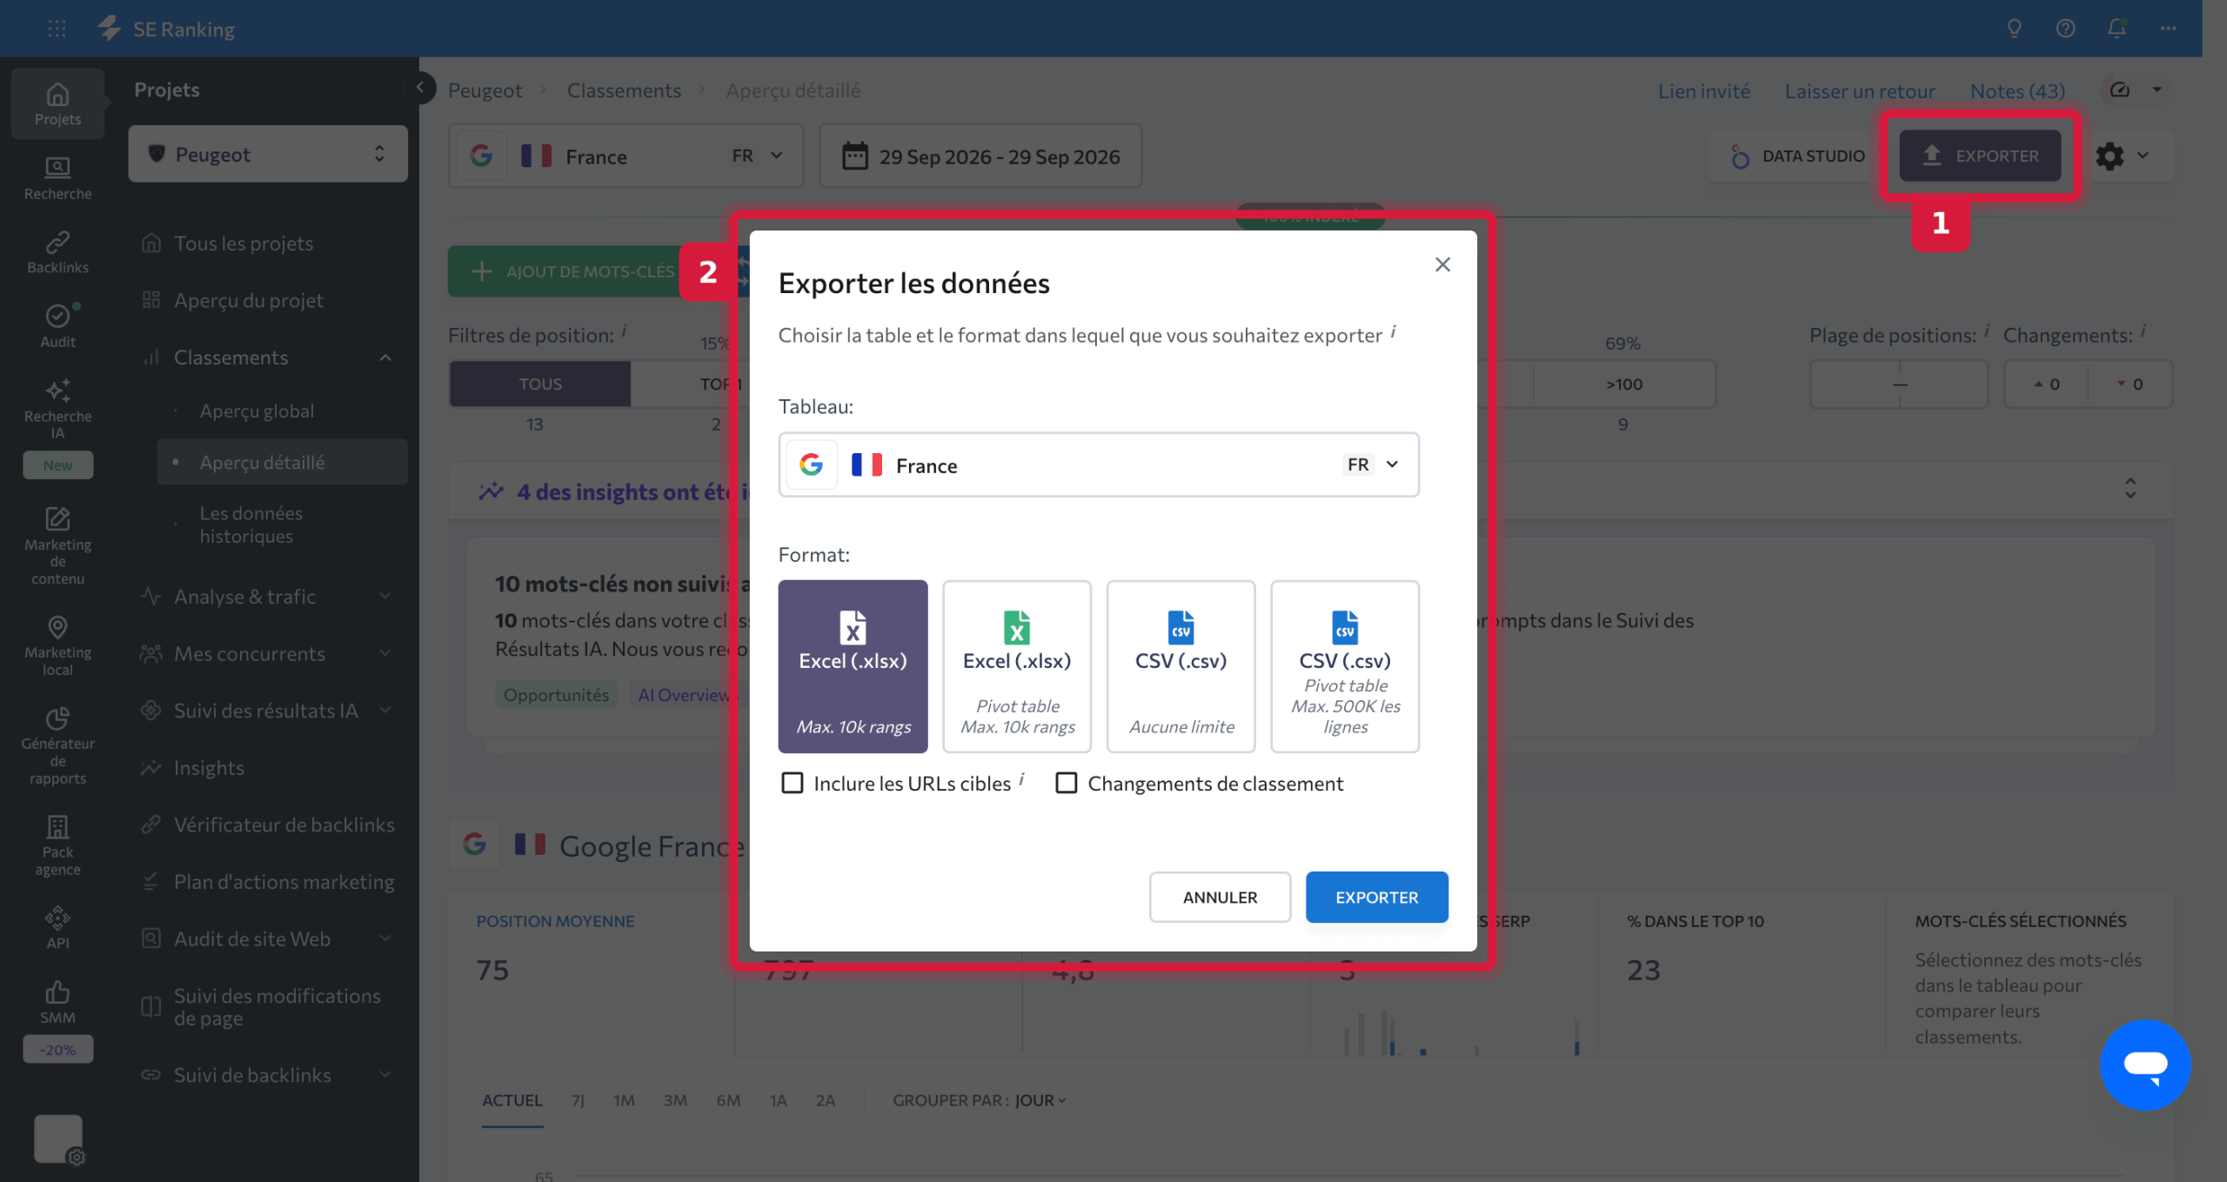Open the API sidebar icon

[57, 927]
